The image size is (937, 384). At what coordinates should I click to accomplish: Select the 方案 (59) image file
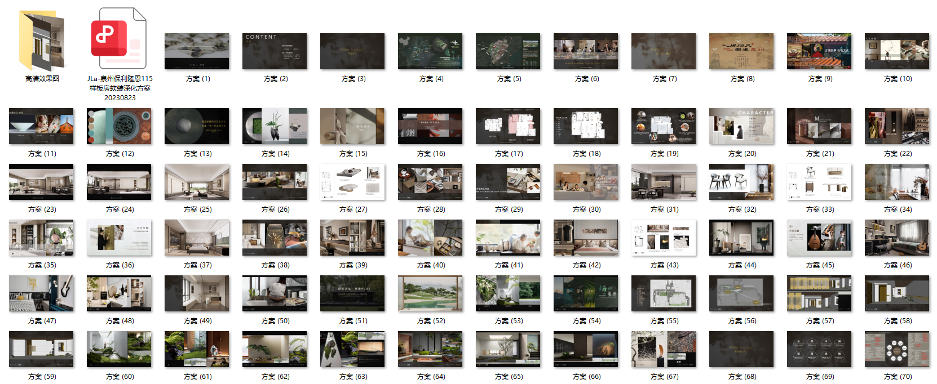pyautogui.click(x=41, y=349)
